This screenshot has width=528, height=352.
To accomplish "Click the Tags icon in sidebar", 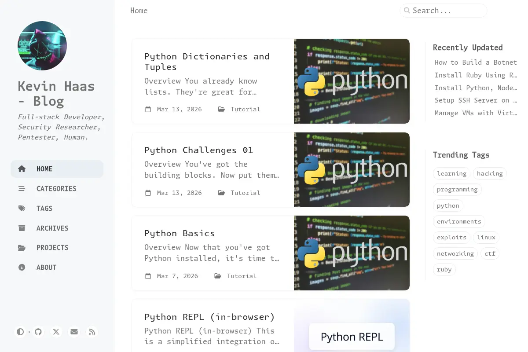I will pos(22,209).
